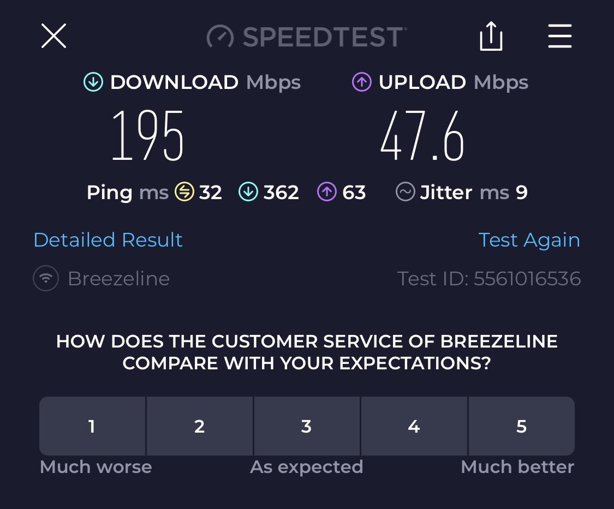Click the jitter waveform icon
Screen dimensions: 614x509
click(x=406, y=192)
